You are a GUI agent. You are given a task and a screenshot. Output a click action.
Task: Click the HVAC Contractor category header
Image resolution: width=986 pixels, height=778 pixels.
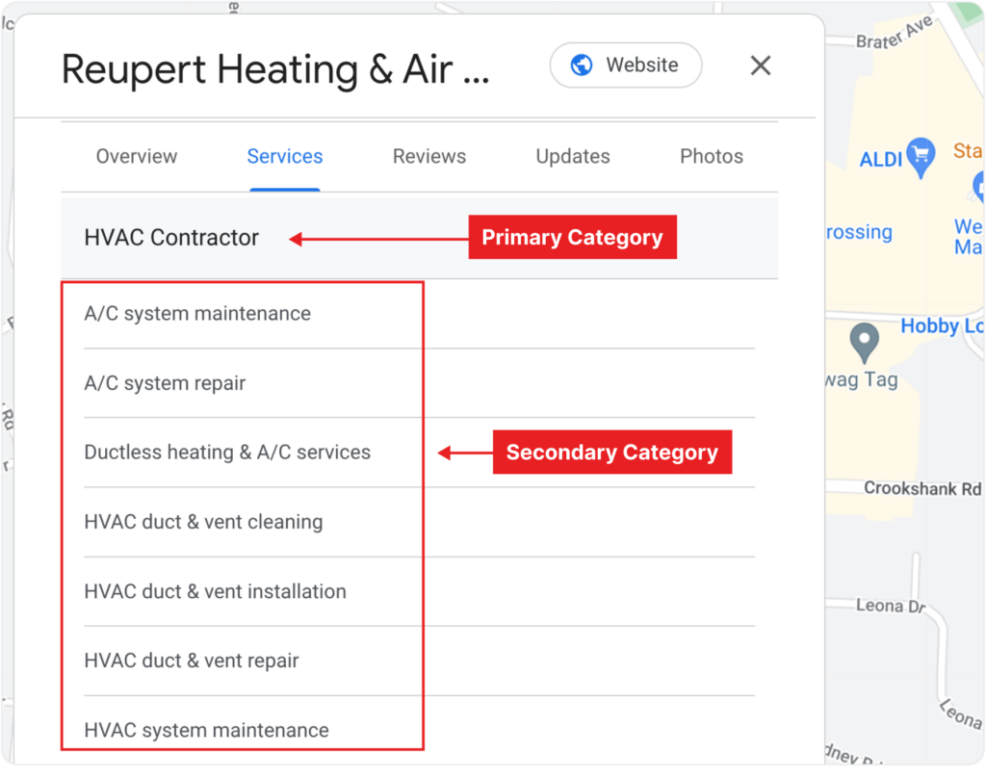pos(171,238)
